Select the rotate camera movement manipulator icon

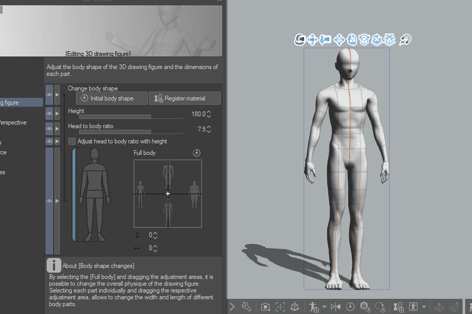300,40
